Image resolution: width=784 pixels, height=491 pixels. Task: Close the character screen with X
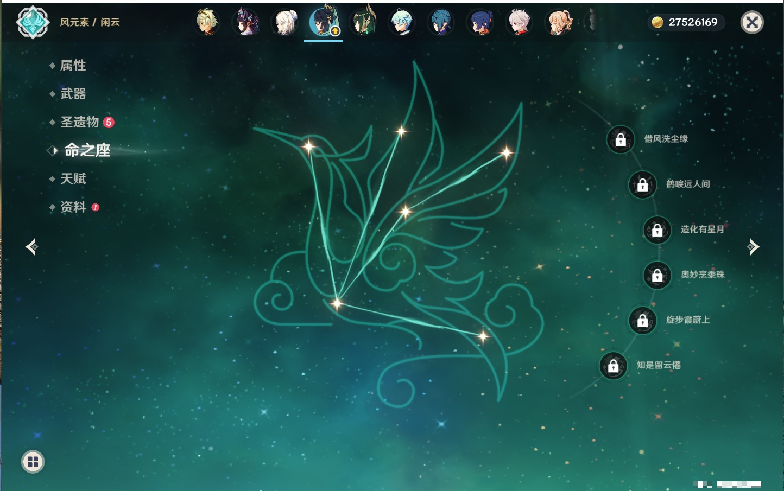tap(752, 22)
